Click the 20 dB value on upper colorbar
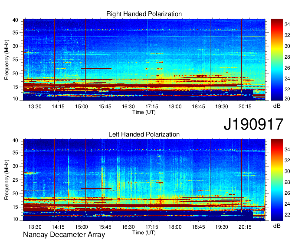Image resolution: width=295 pixels, height=240 pixels. click(287, 99)
